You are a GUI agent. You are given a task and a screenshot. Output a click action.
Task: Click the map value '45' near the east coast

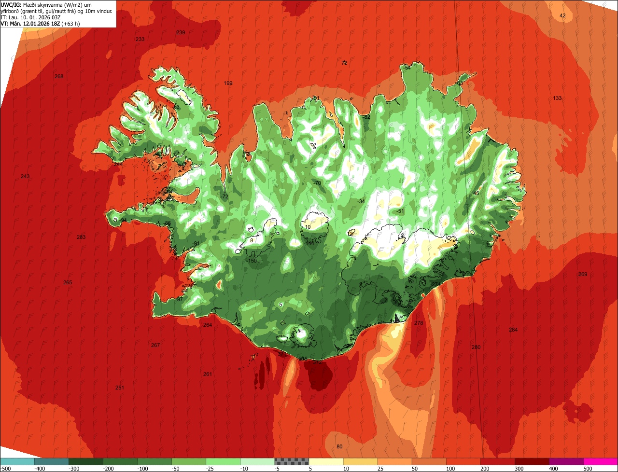coord(477,193)
